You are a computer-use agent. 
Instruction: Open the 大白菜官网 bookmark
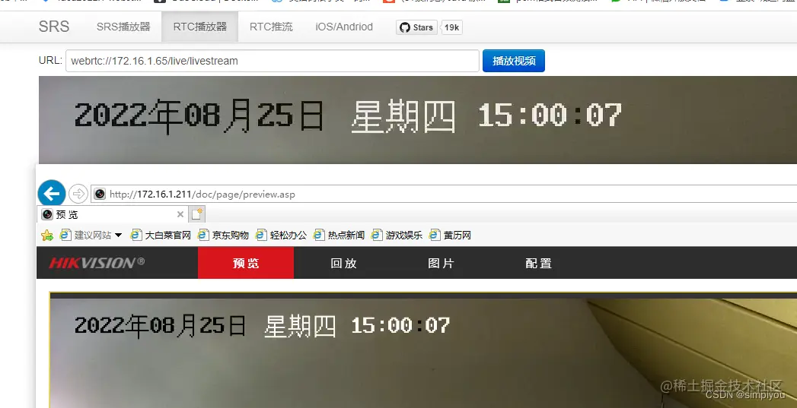161,235
